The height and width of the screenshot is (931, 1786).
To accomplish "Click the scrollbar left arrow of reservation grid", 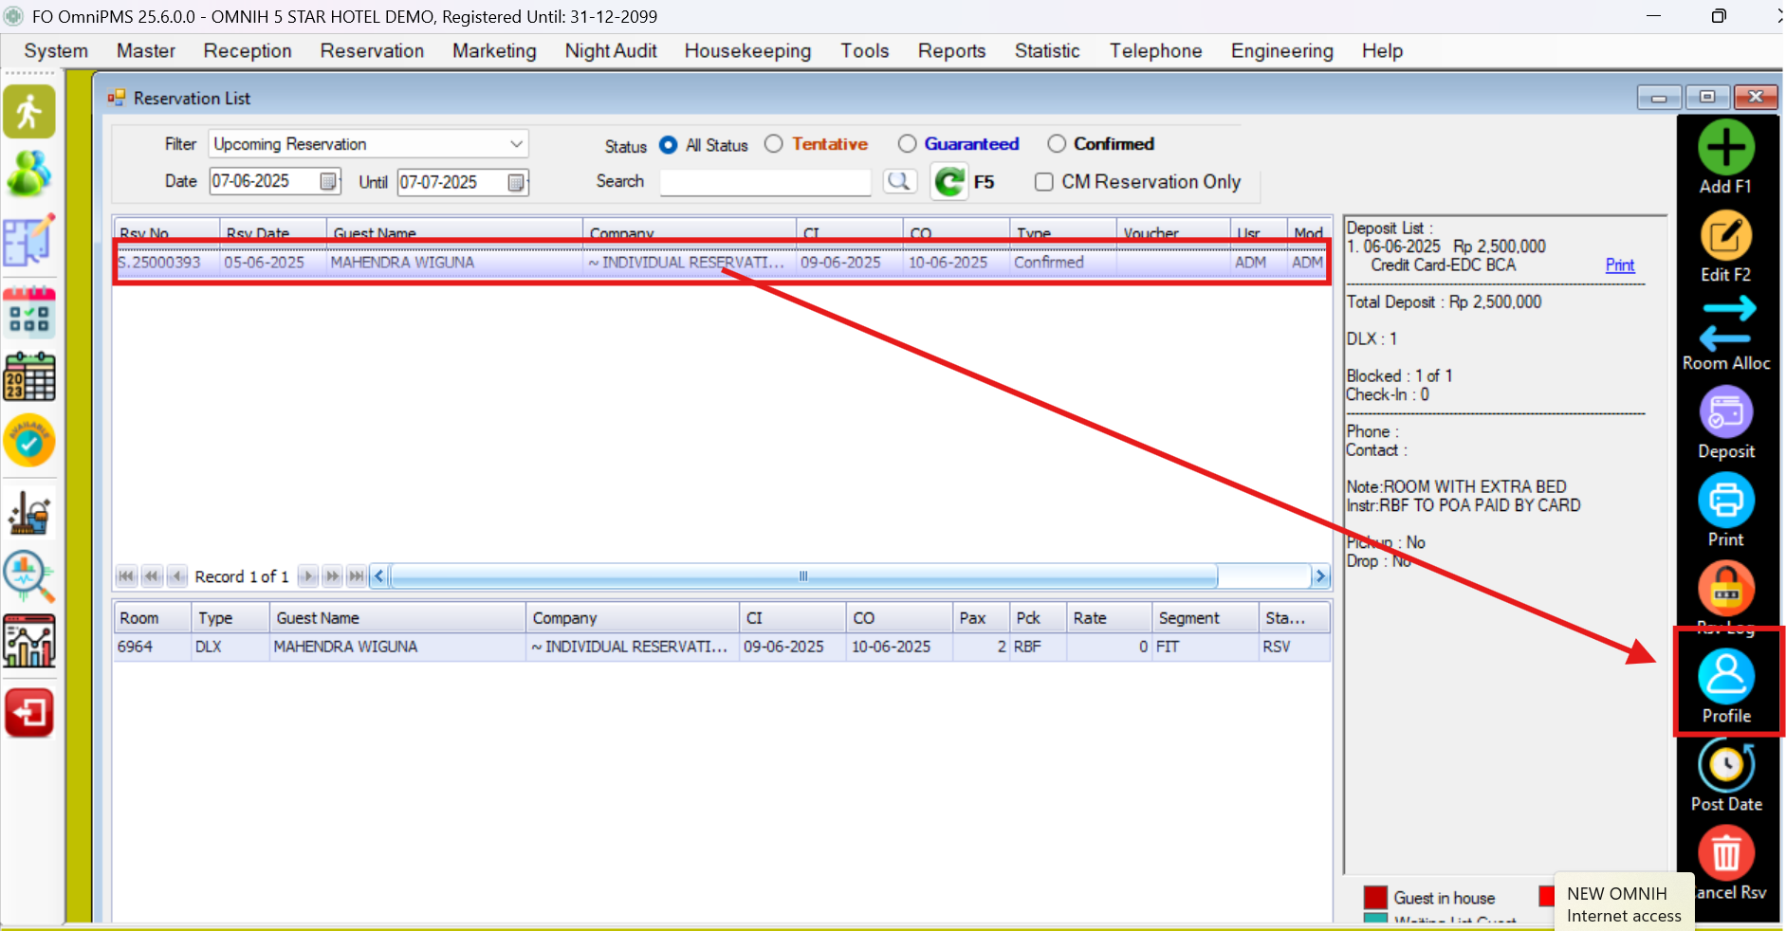I will click(x=378, y=575).
